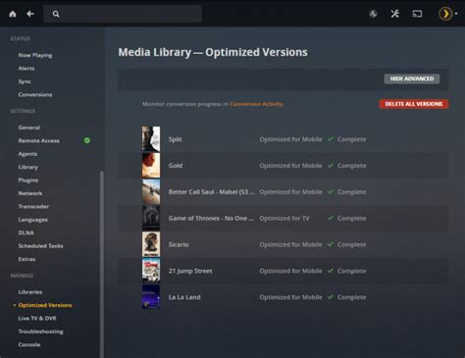Open the cast to device icon
Screen dimensions: 465x358
pos(417,14)
